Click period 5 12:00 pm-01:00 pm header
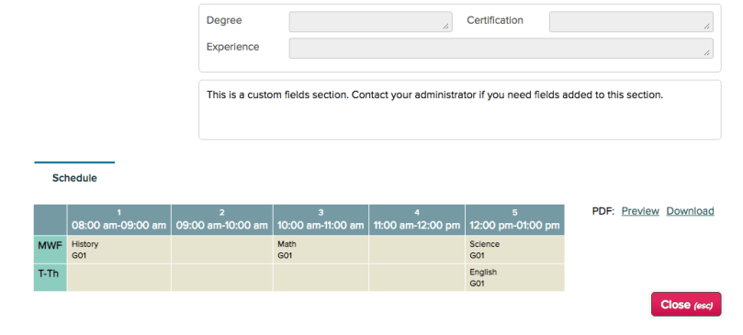Screen dimensions: 743x335 pyautogui.click(x=515, y=220)
